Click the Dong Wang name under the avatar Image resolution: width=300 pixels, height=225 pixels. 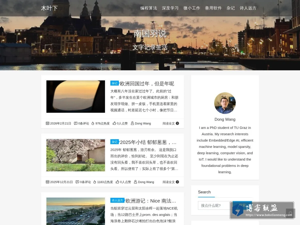(x=225, y=119)
